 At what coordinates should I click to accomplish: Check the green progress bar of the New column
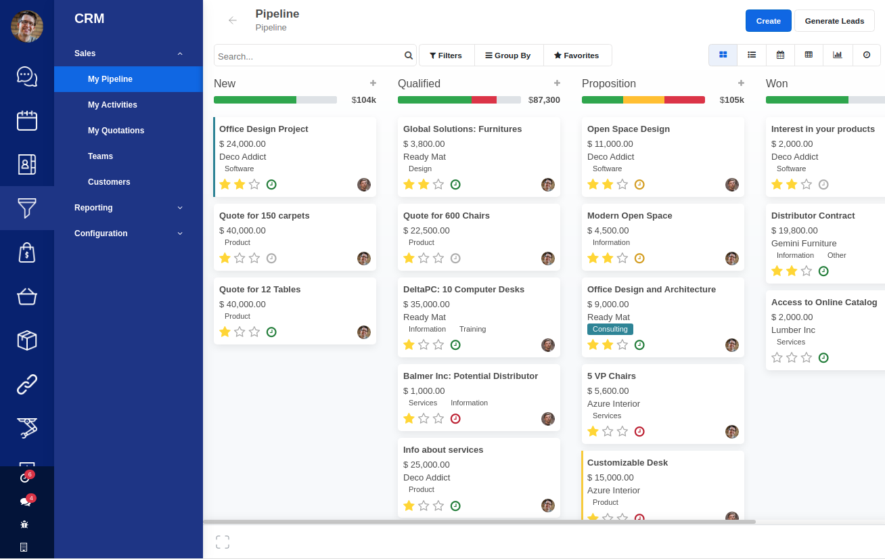tap(256, 99)
